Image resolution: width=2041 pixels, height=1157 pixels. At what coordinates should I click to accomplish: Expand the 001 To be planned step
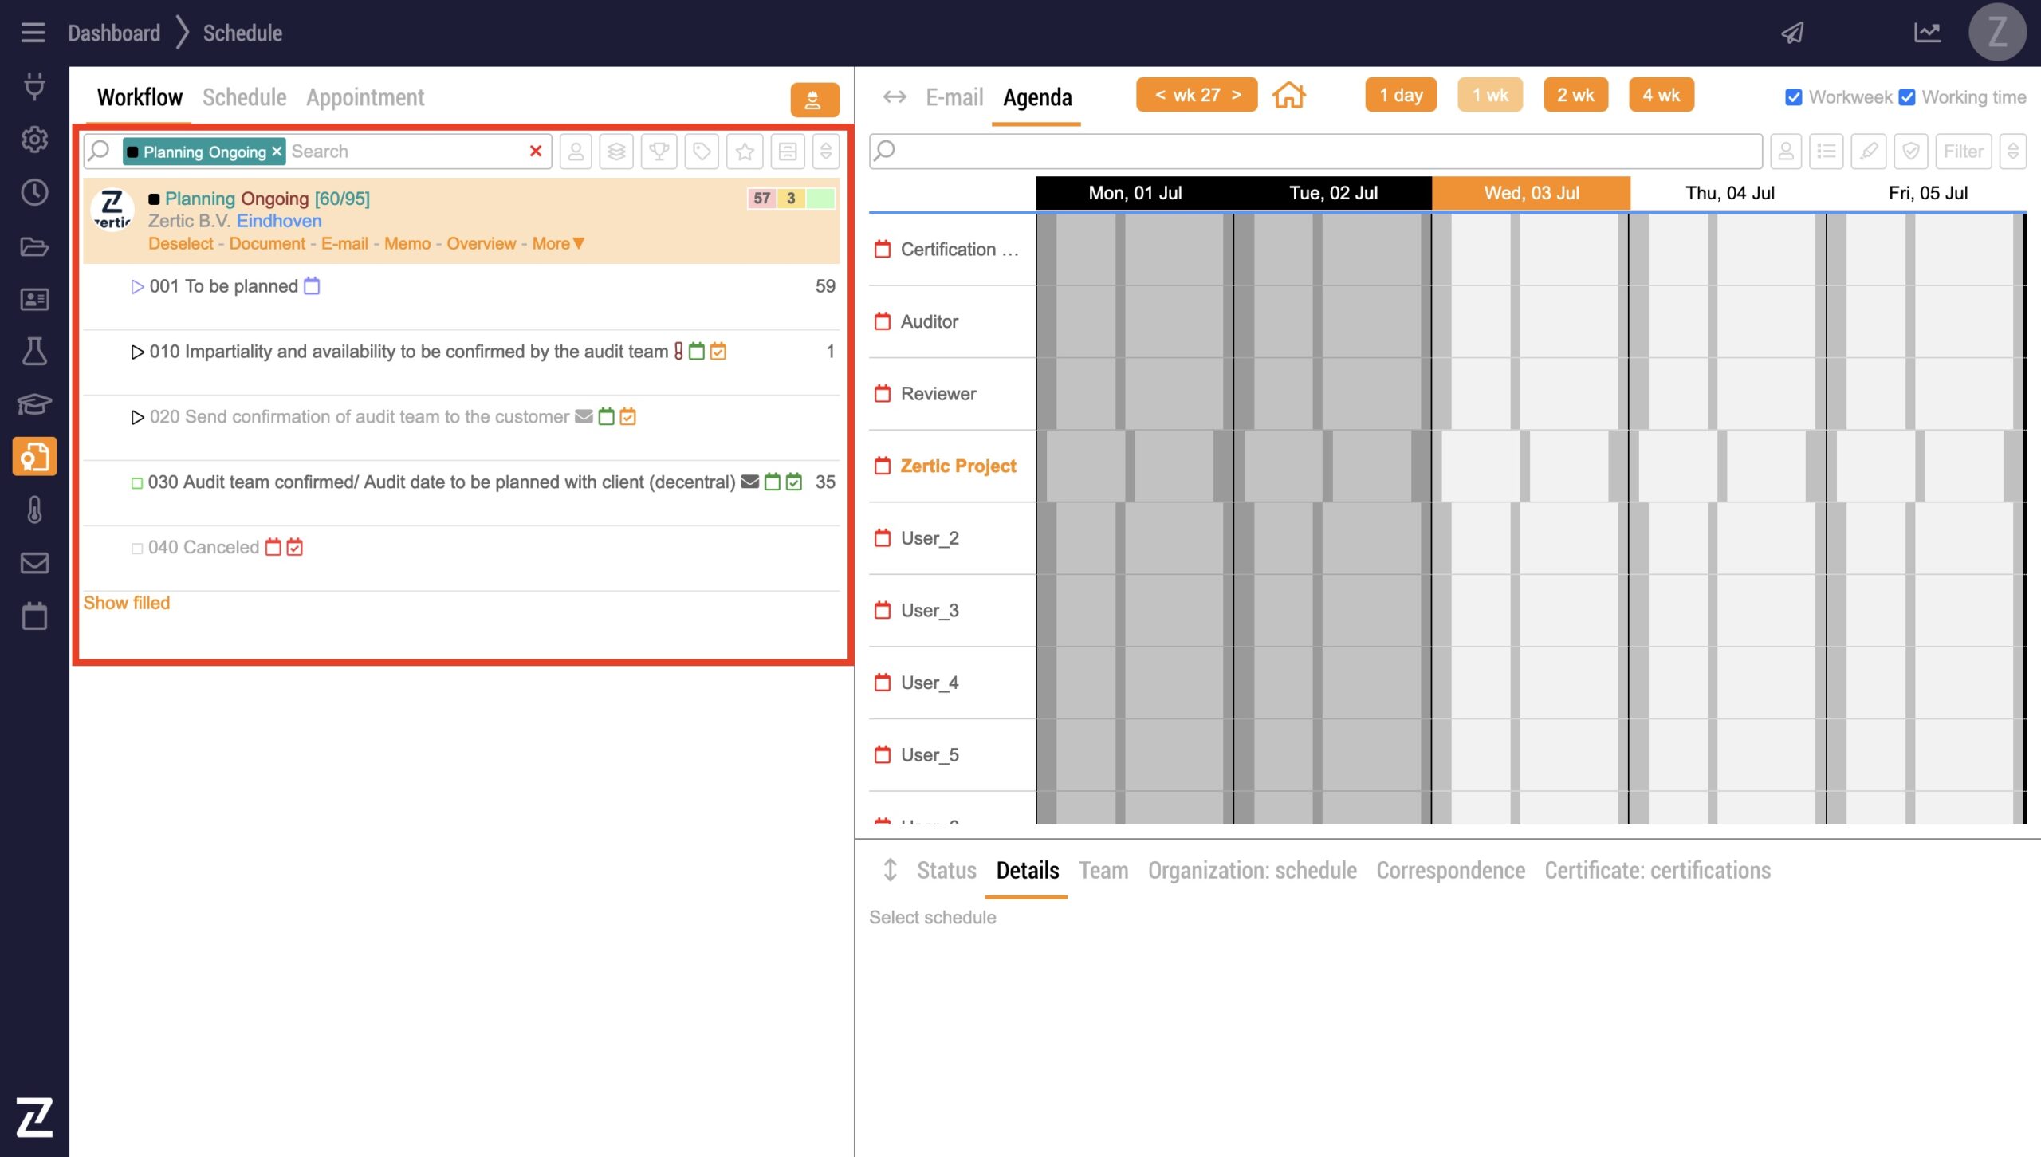(x=137, y=287)
